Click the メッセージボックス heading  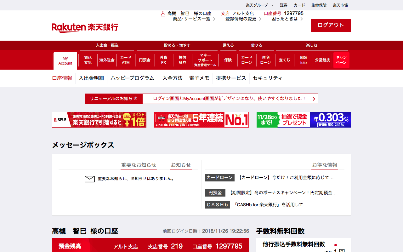83,145
